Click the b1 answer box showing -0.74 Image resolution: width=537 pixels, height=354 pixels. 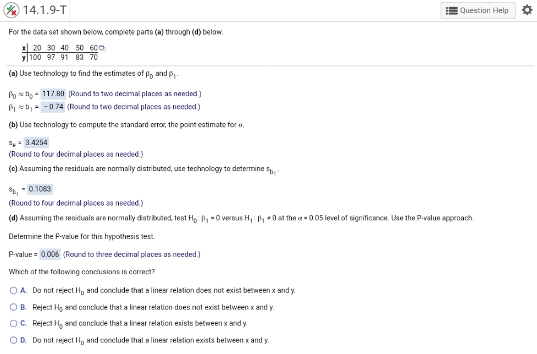[x=52, y=107]
